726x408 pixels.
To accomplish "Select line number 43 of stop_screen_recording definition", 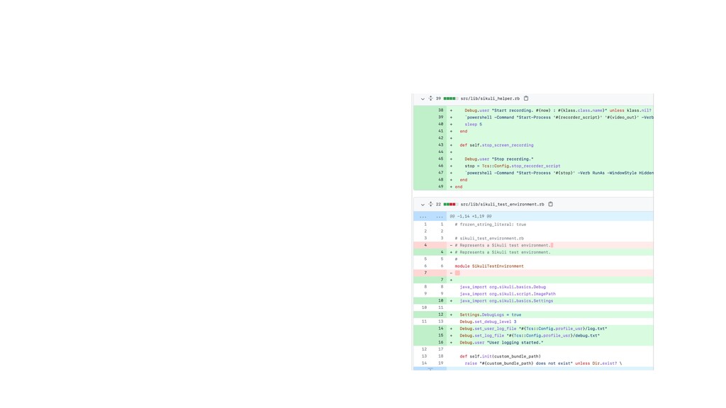I will click(x=440, y=144).
